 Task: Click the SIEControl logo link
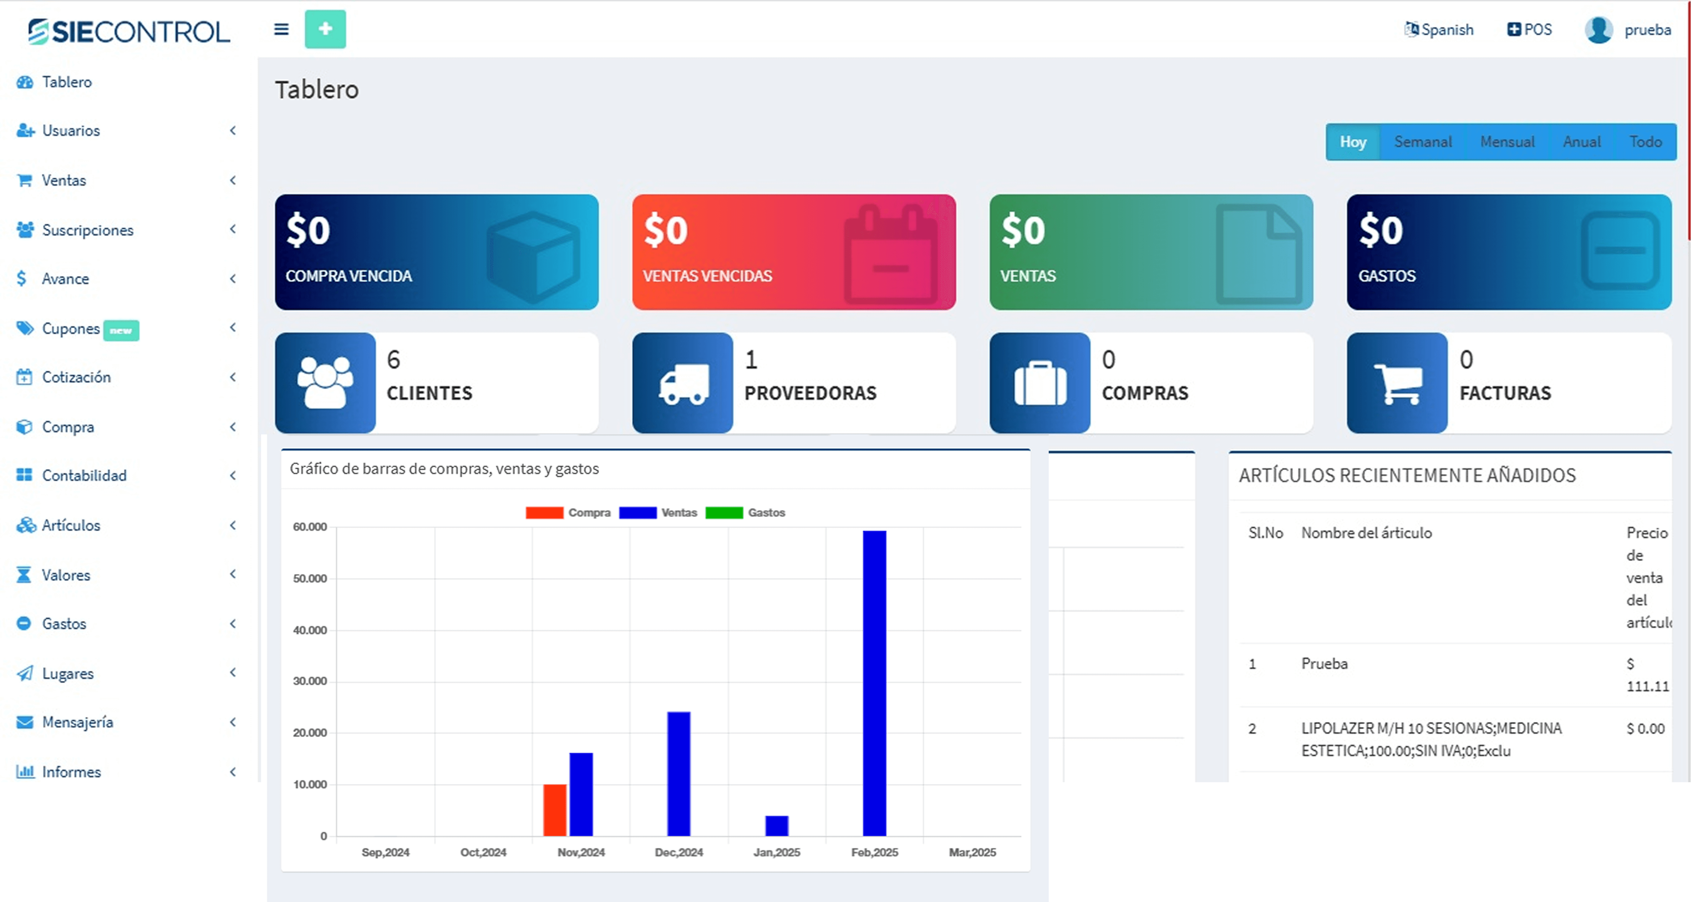129,31
